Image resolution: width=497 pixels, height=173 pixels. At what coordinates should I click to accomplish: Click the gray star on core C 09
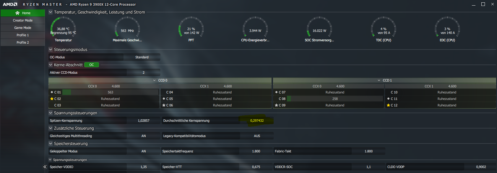coord(277,105)
